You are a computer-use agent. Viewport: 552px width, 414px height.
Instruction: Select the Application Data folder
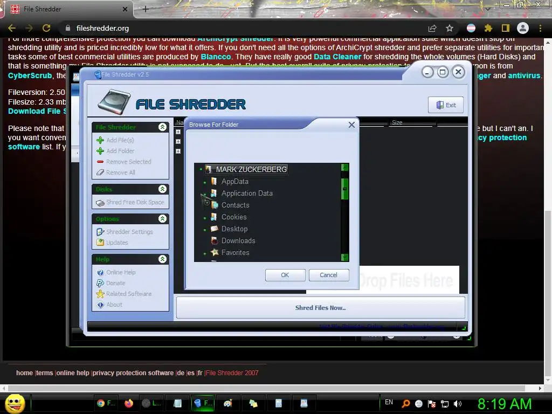247,194
